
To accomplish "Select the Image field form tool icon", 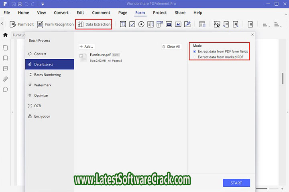I will pos(178,24).
